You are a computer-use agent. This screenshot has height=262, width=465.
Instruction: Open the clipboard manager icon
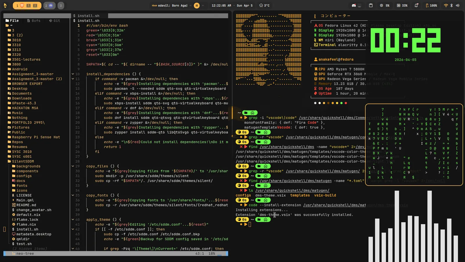[x=371, y=6]
